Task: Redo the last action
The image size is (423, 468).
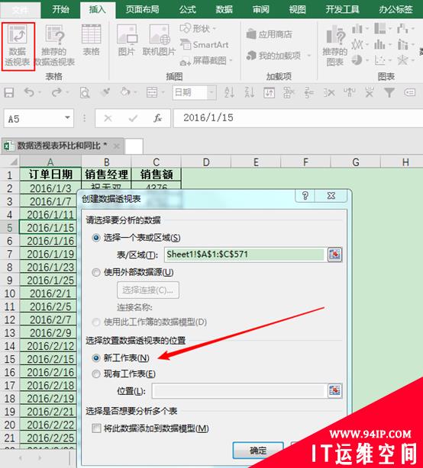Action: coord(57,92)
